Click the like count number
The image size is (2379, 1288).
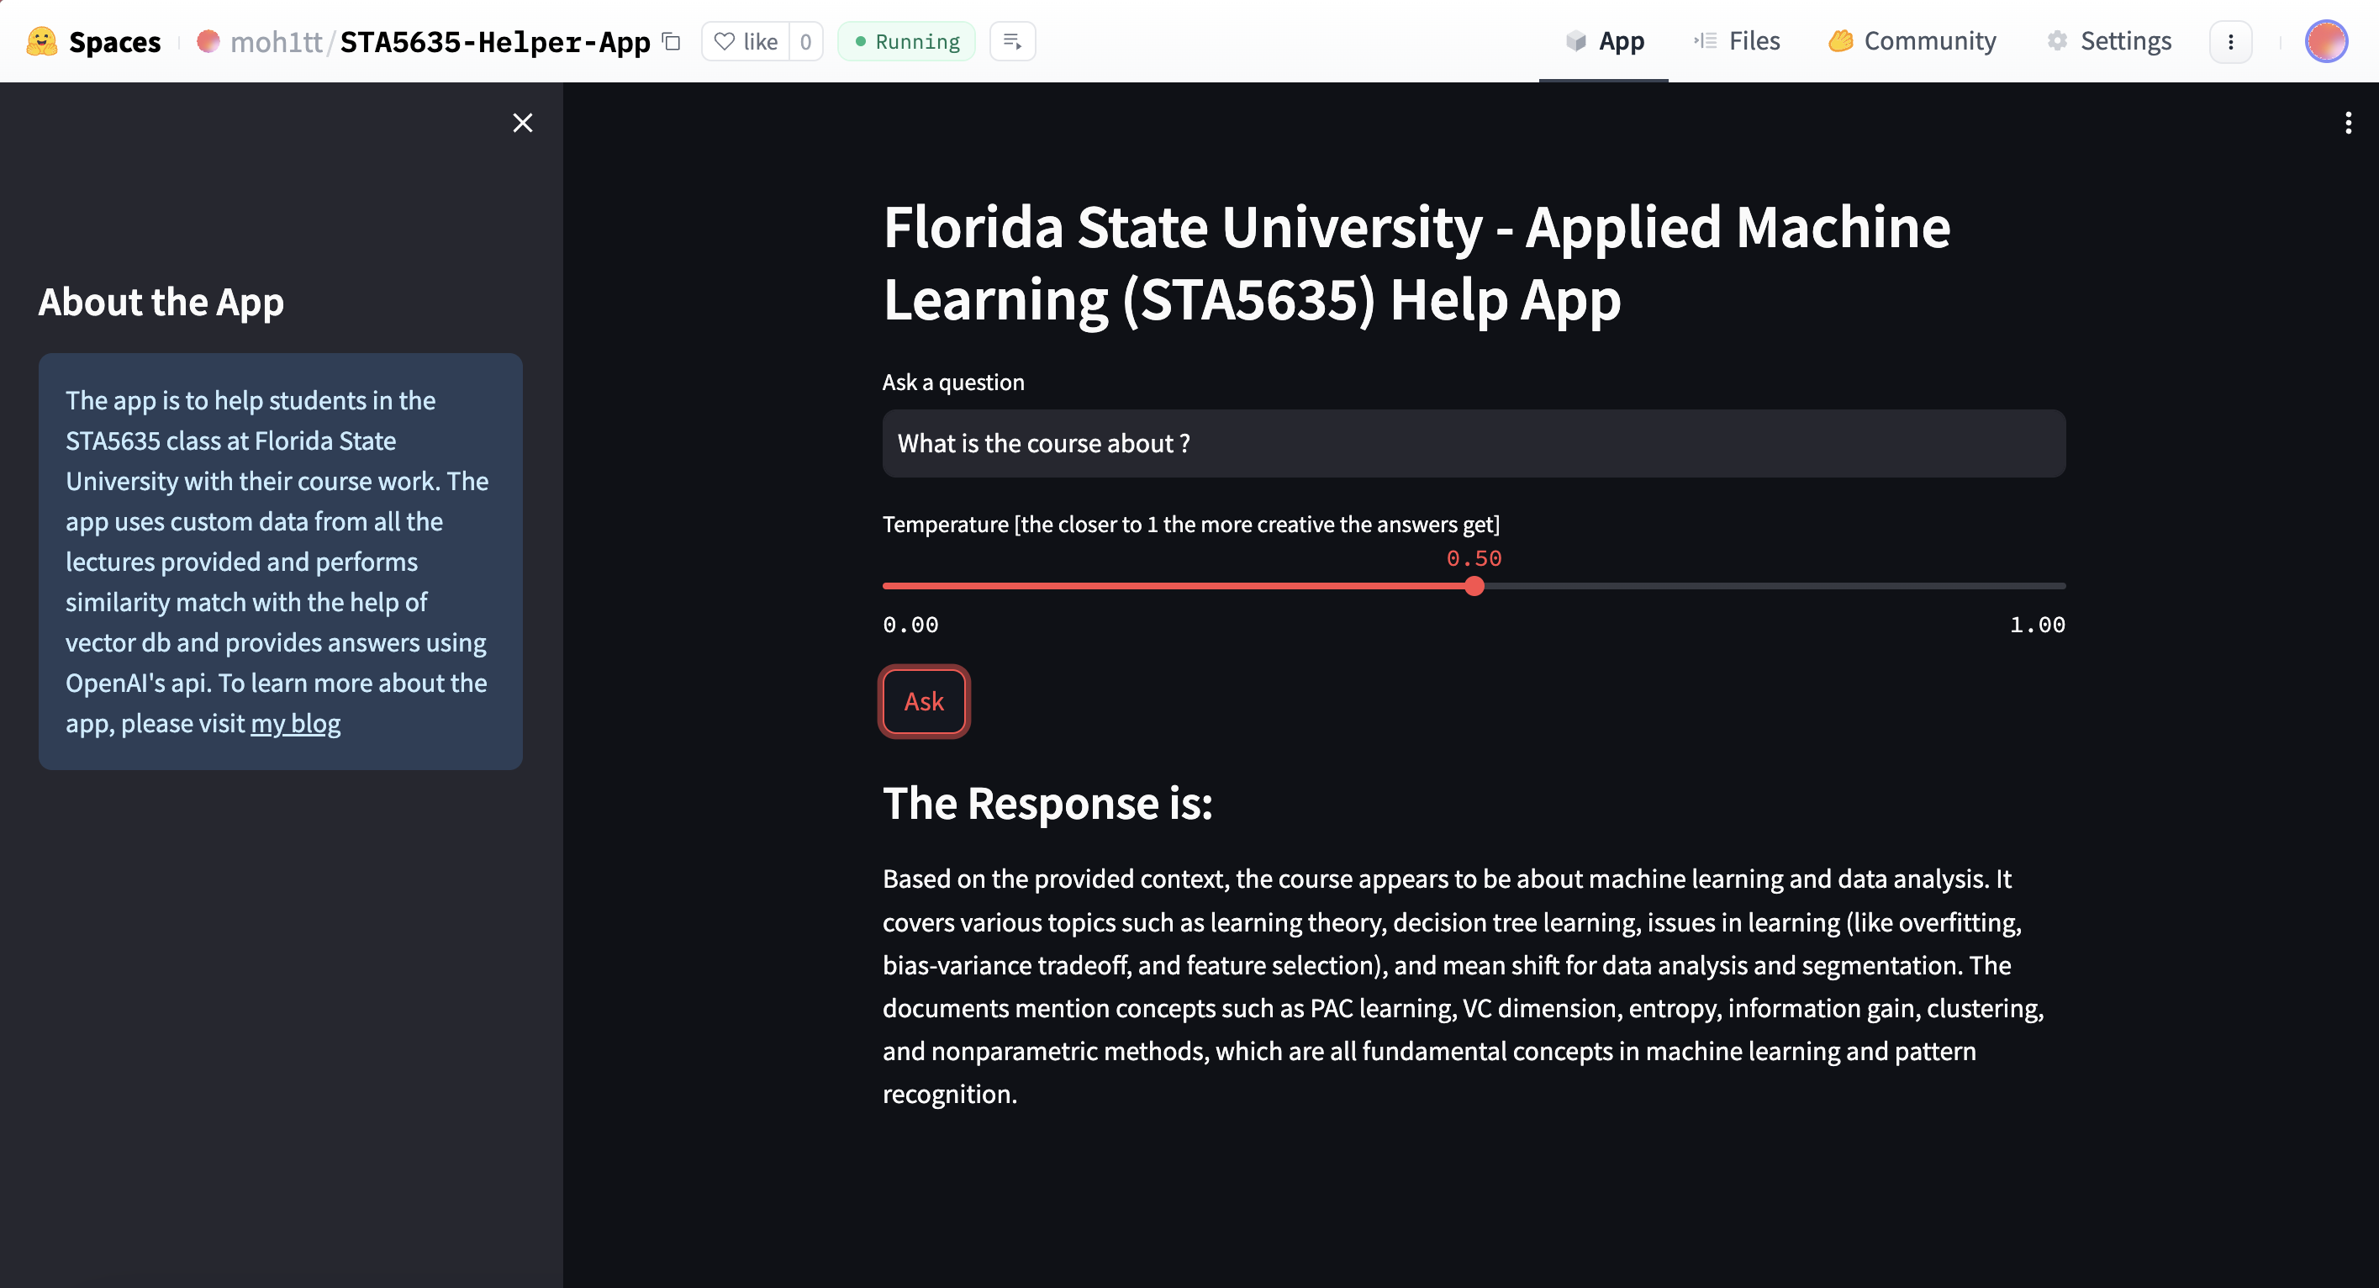click(805, 41)
